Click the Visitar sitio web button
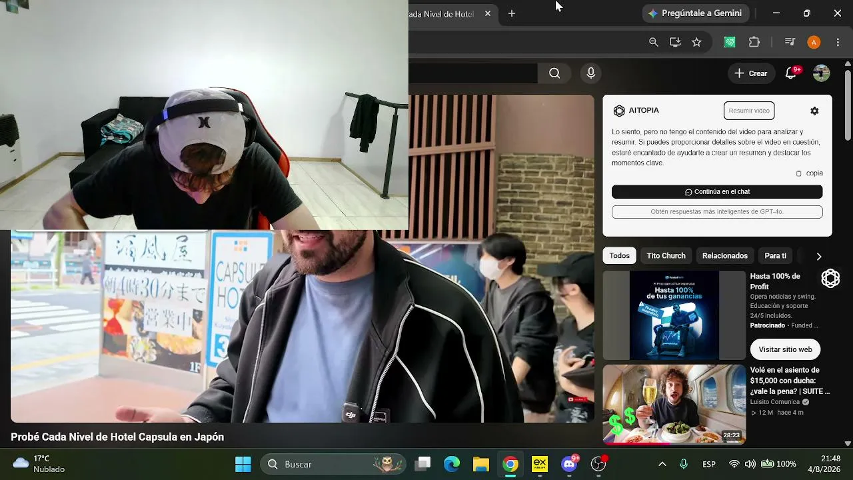 pos(785,349)
